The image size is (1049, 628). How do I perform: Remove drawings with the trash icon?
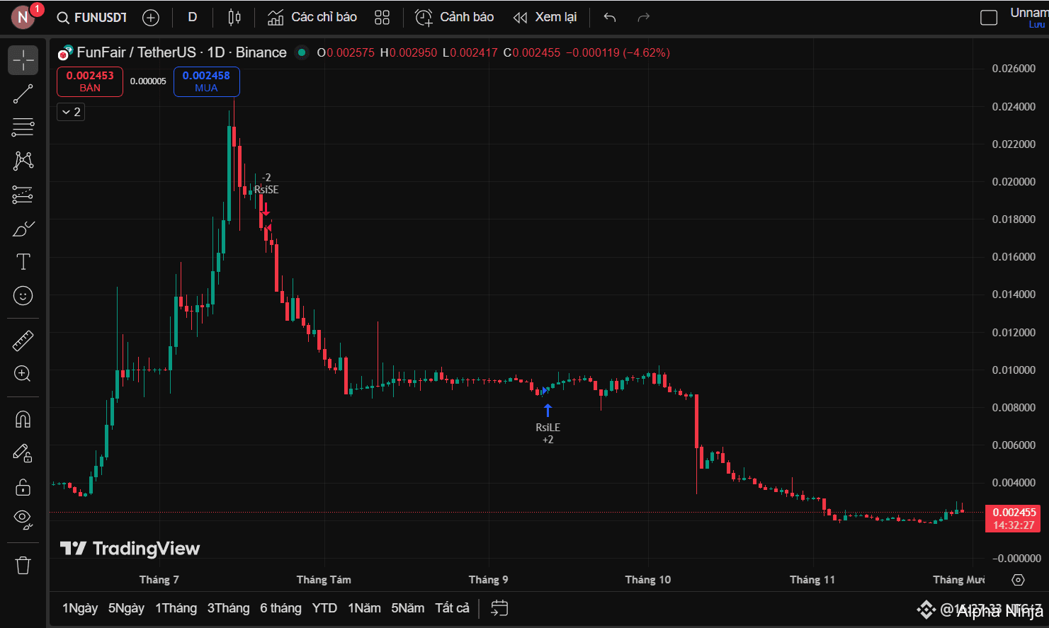pyautogui.click(x=23, y=565)
